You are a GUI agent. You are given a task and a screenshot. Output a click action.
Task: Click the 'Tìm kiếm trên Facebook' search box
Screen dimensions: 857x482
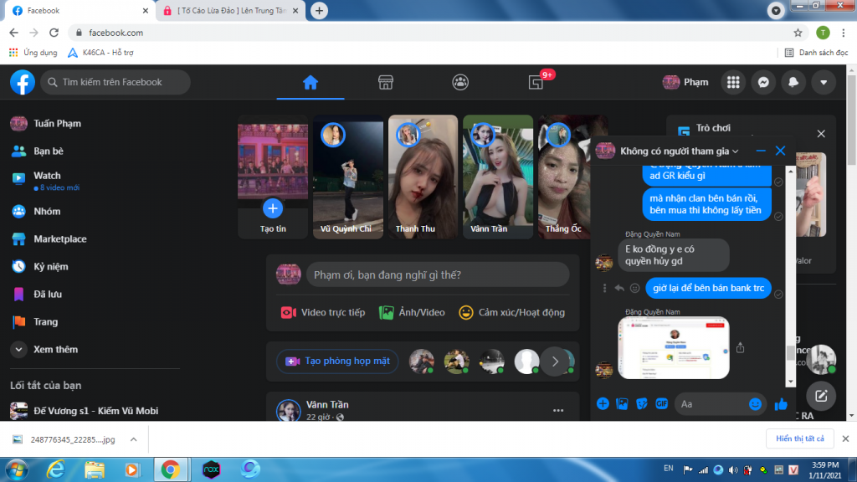(x=115, y=82)
